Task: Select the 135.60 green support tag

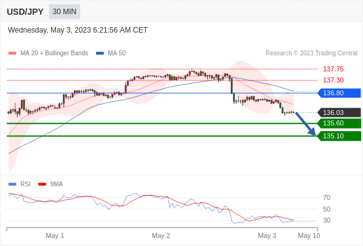Action: [x=340, y=123]
